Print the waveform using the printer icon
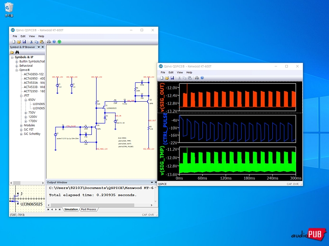329x246 pixels. 197,78
